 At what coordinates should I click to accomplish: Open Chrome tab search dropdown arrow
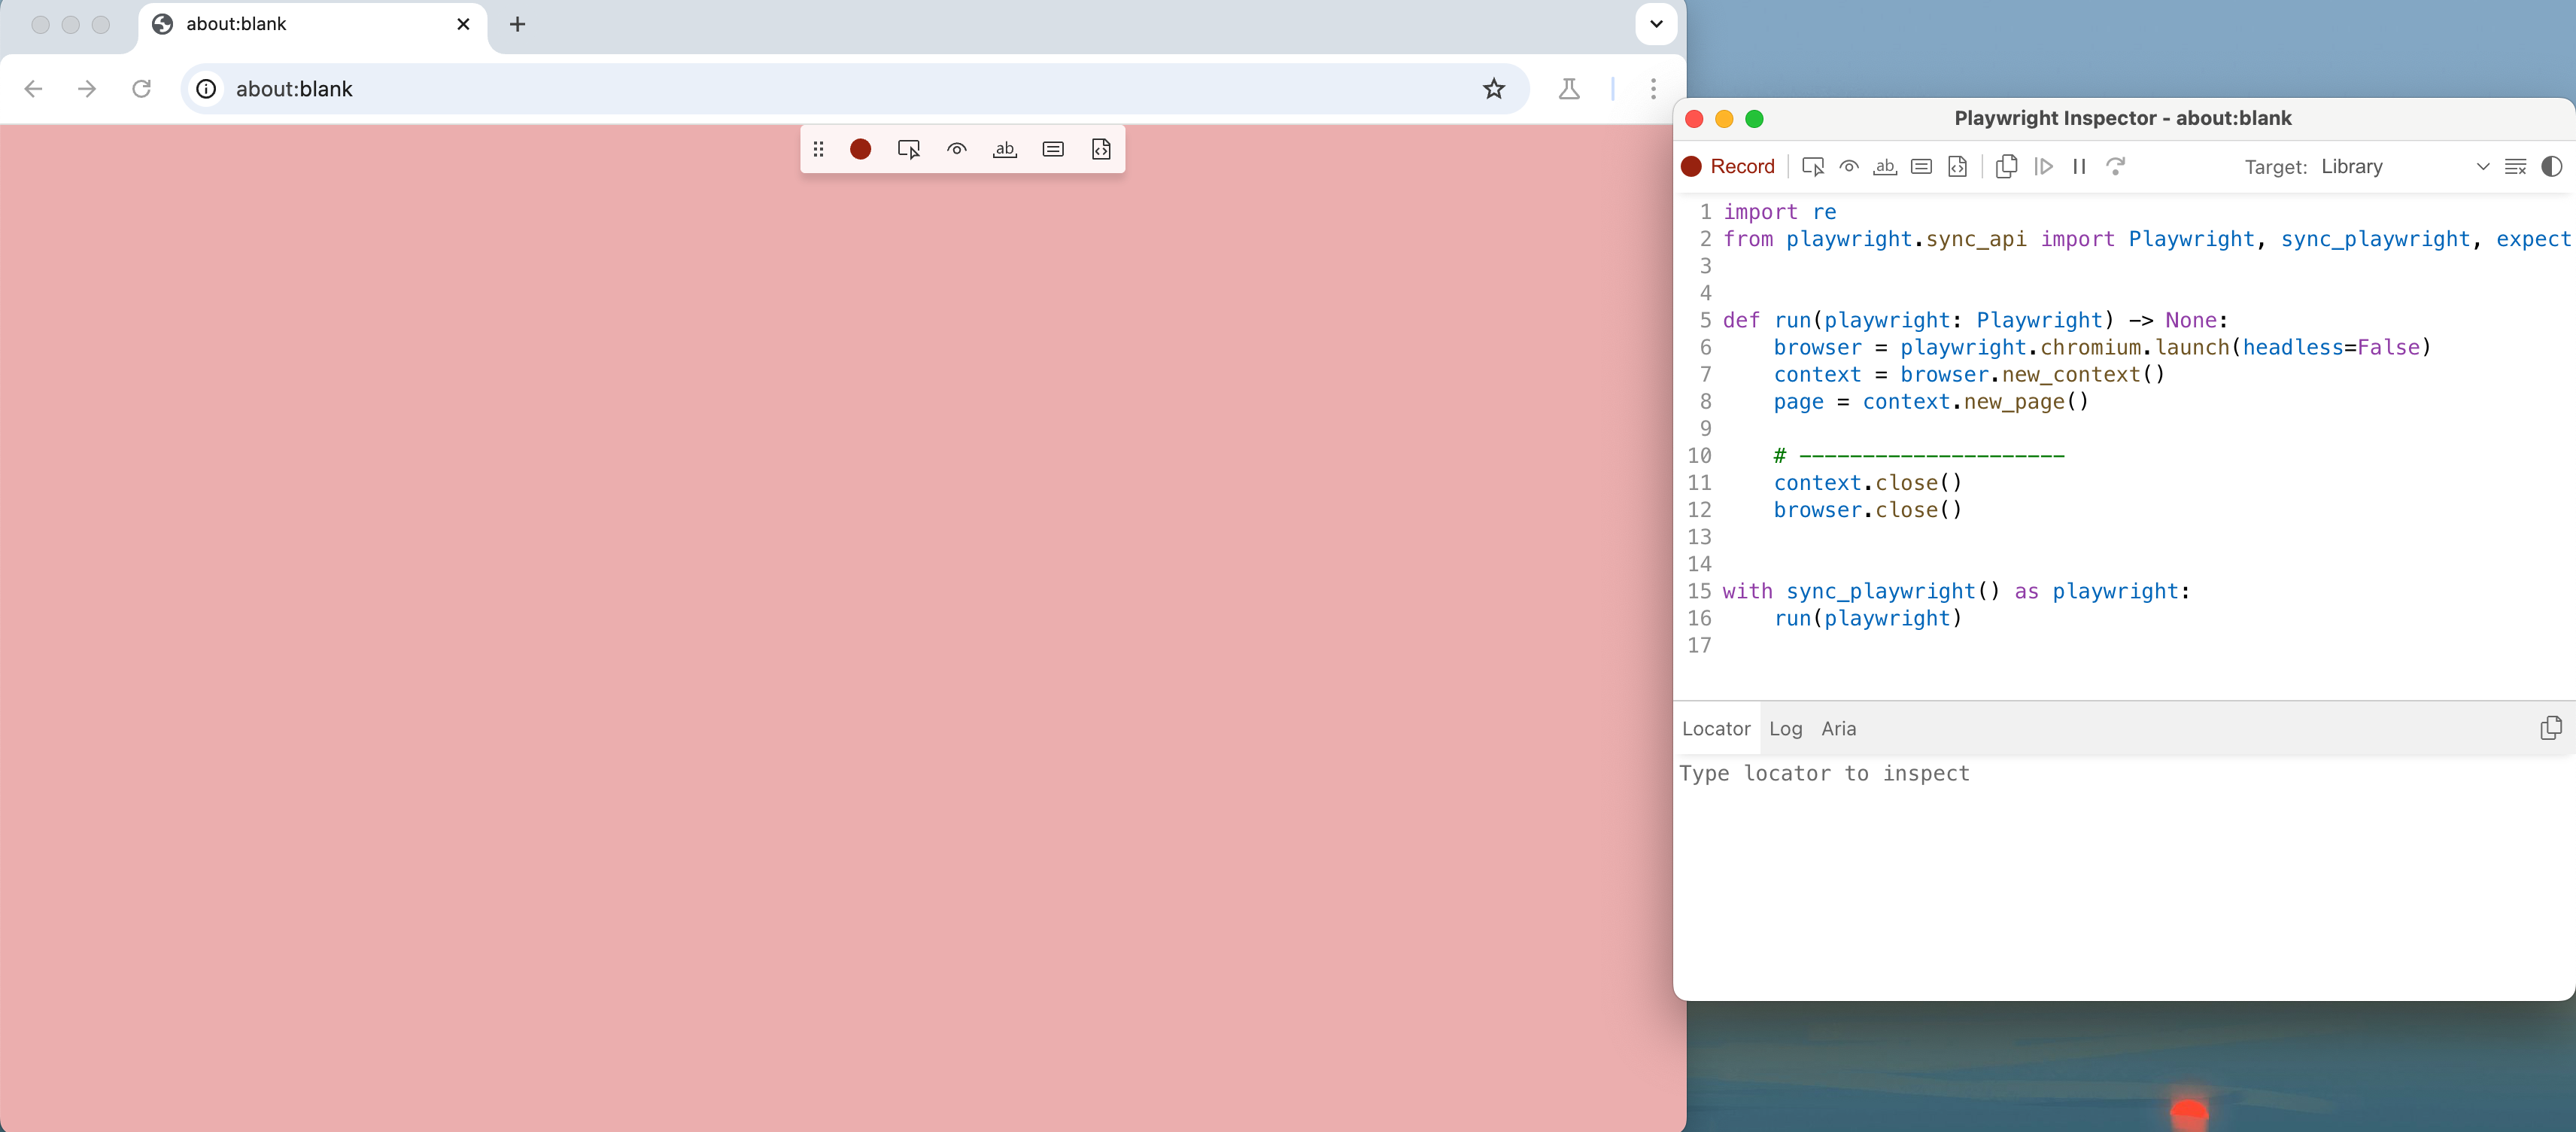[1656, 24]
